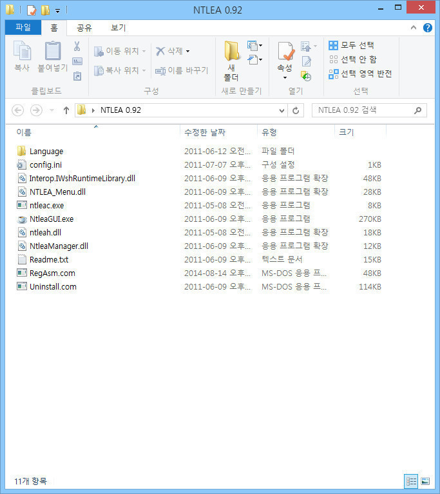Click the Help question mark icon
Image resolution: width=440 pixels, height=494 pixels.
pyautogui.click(x=427, y=28)
